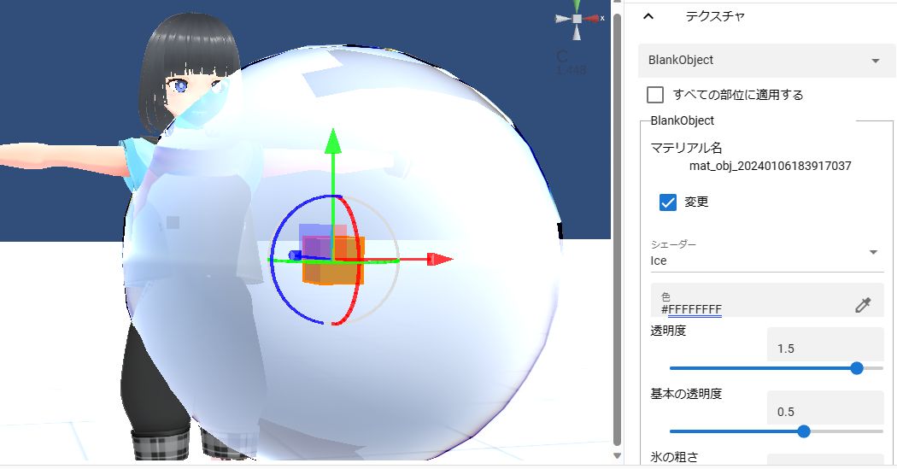Click the blue Z-axis handle
The height and width of the screenshot is (469, 897).
pos(296,255)
